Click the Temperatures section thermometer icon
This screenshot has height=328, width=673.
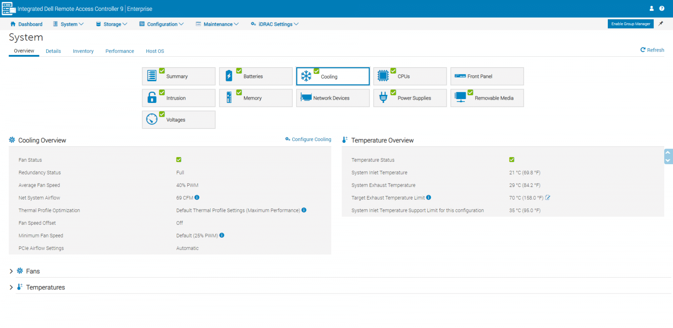click(x=19, y=287)
